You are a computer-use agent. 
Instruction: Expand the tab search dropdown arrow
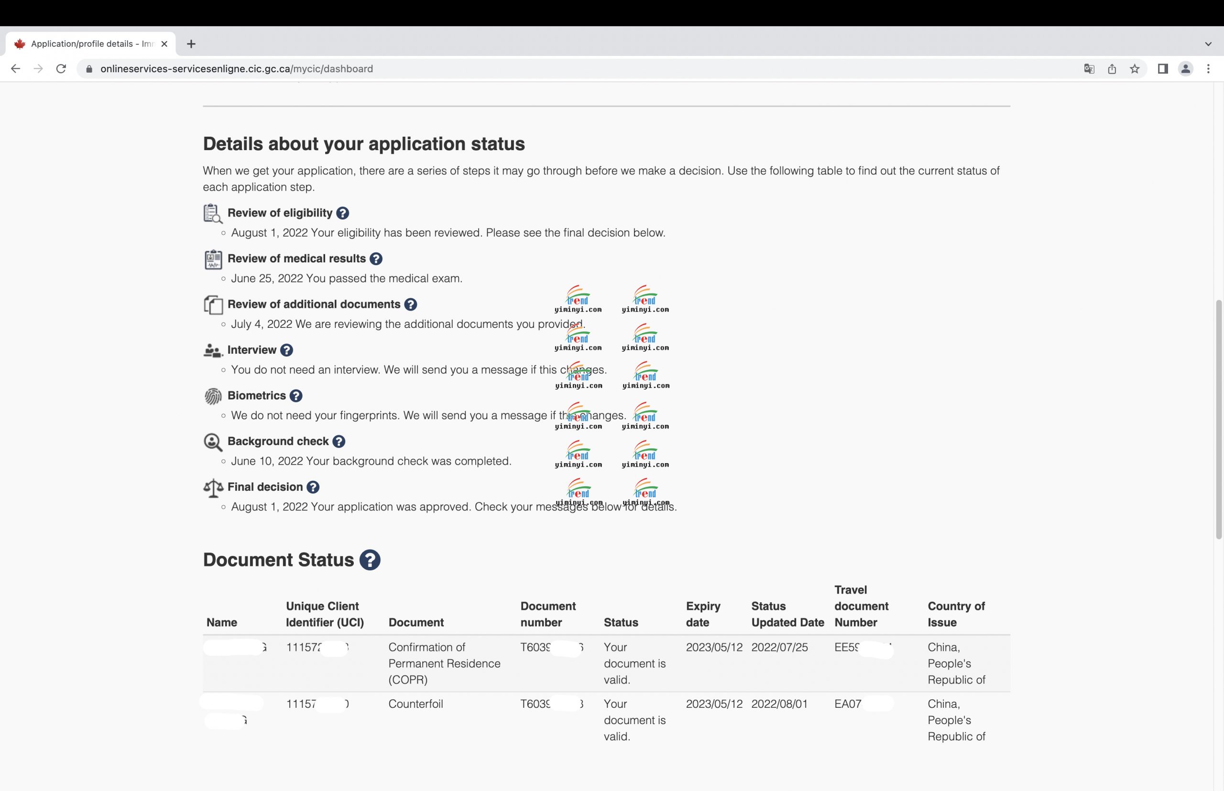[x=1209, y=44]
